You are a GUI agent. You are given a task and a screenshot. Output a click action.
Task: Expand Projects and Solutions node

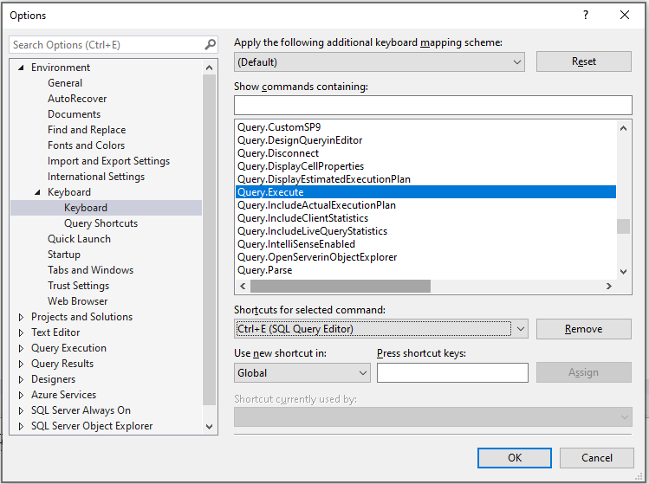21,317
